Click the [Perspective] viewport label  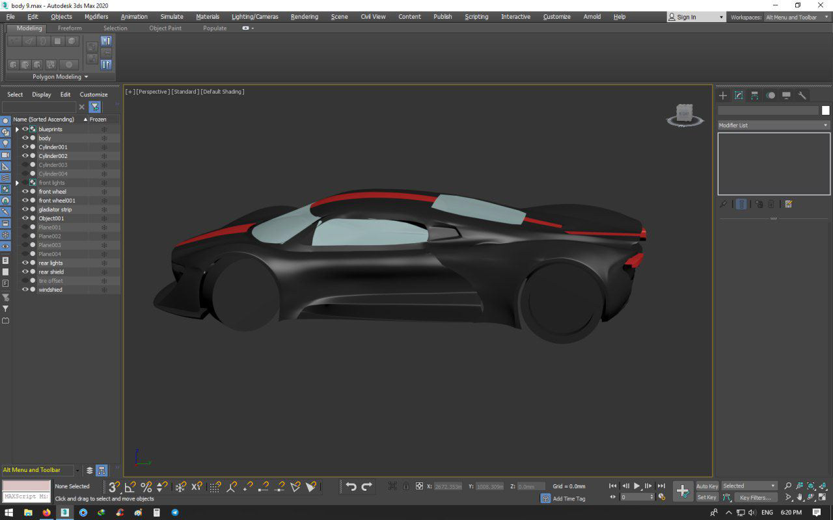(153, 92)
